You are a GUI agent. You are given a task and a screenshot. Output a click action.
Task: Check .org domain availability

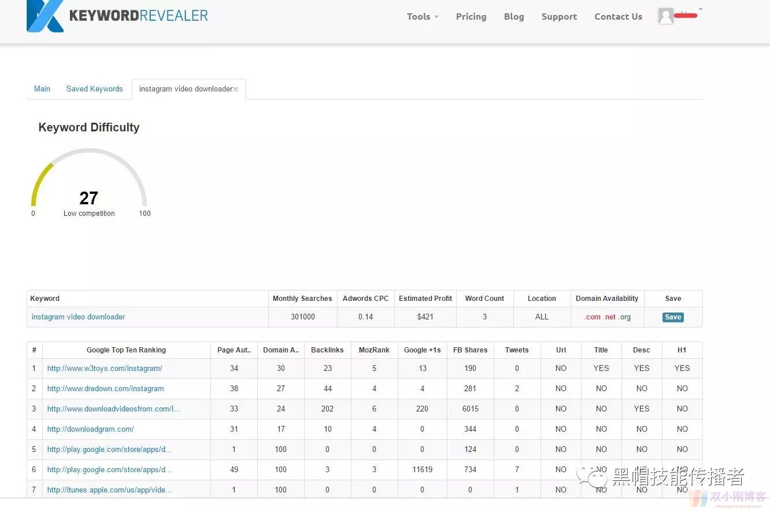[624, 317]
